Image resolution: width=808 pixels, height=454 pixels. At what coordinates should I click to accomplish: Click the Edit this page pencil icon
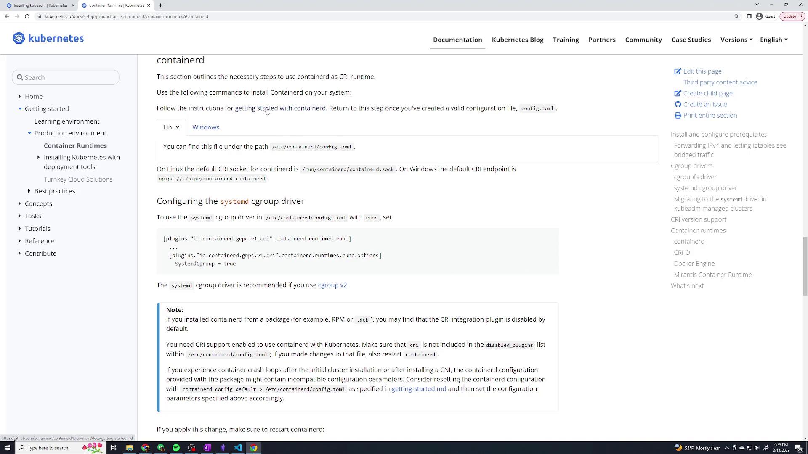pos(678,71)
